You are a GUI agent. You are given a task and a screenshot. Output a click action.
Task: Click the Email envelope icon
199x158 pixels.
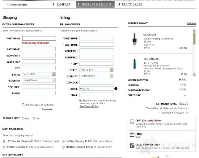point(132,135)
